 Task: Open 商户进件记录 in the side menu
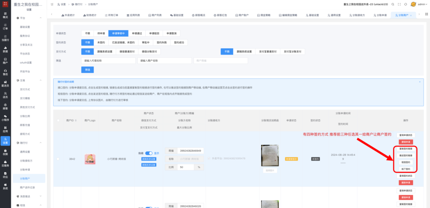pyautogui.click(x=27, y=187)
